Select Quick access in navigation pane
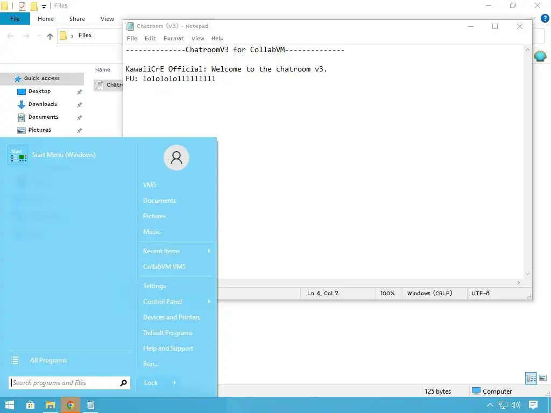This screenshot has height=413, width=551. pyautogui.click(x=41, y=79)
